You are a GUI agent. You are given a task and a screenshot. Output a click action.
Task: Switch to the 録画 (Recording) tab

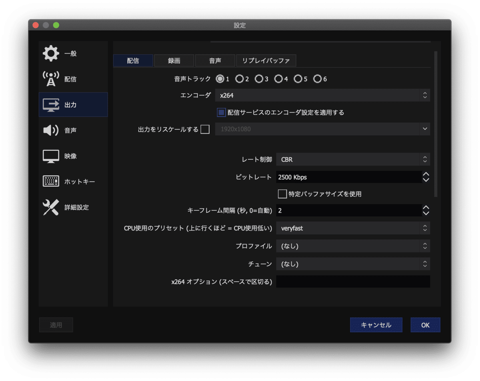point(174,60)
